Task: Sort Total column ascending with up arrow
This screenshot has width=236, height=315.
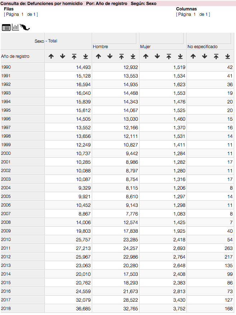Action: (51, 56)
